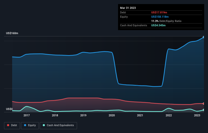Click the US$160m y-axis label
This screenshot has width=208, height=133.
(12, 33)
